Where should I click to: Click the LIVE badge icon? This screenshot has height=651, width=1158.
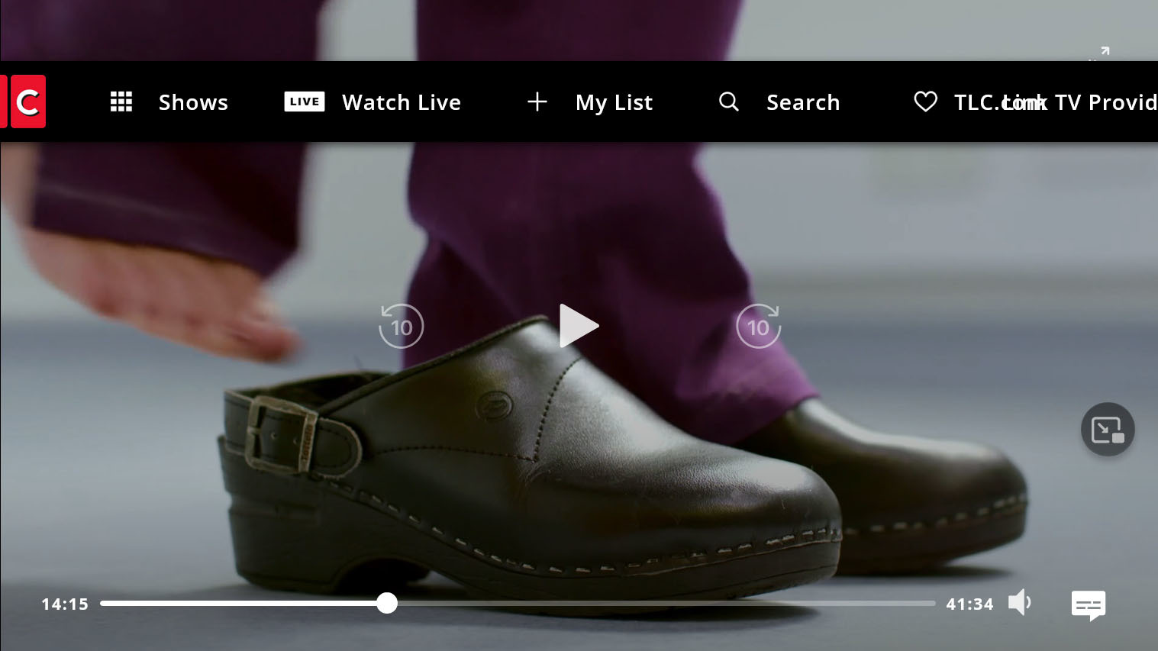304,102
